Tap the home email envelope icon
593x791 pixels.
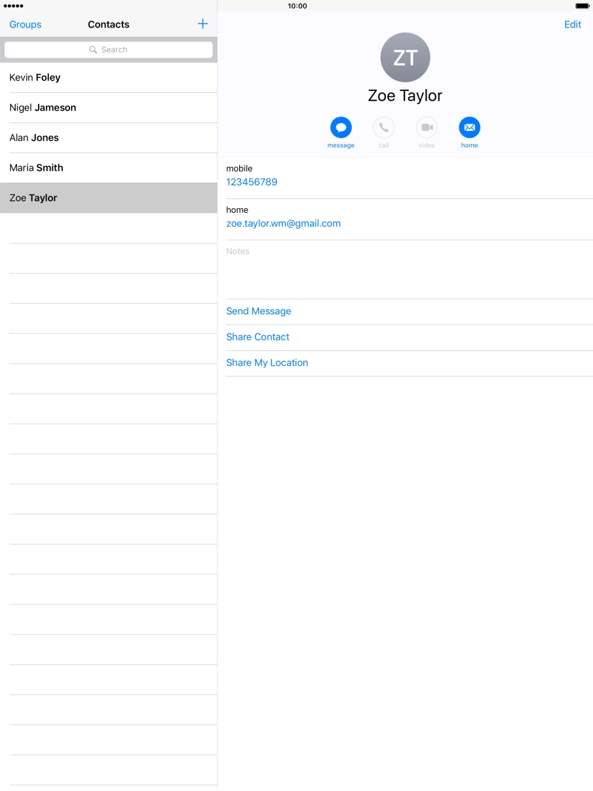[469, 128]
